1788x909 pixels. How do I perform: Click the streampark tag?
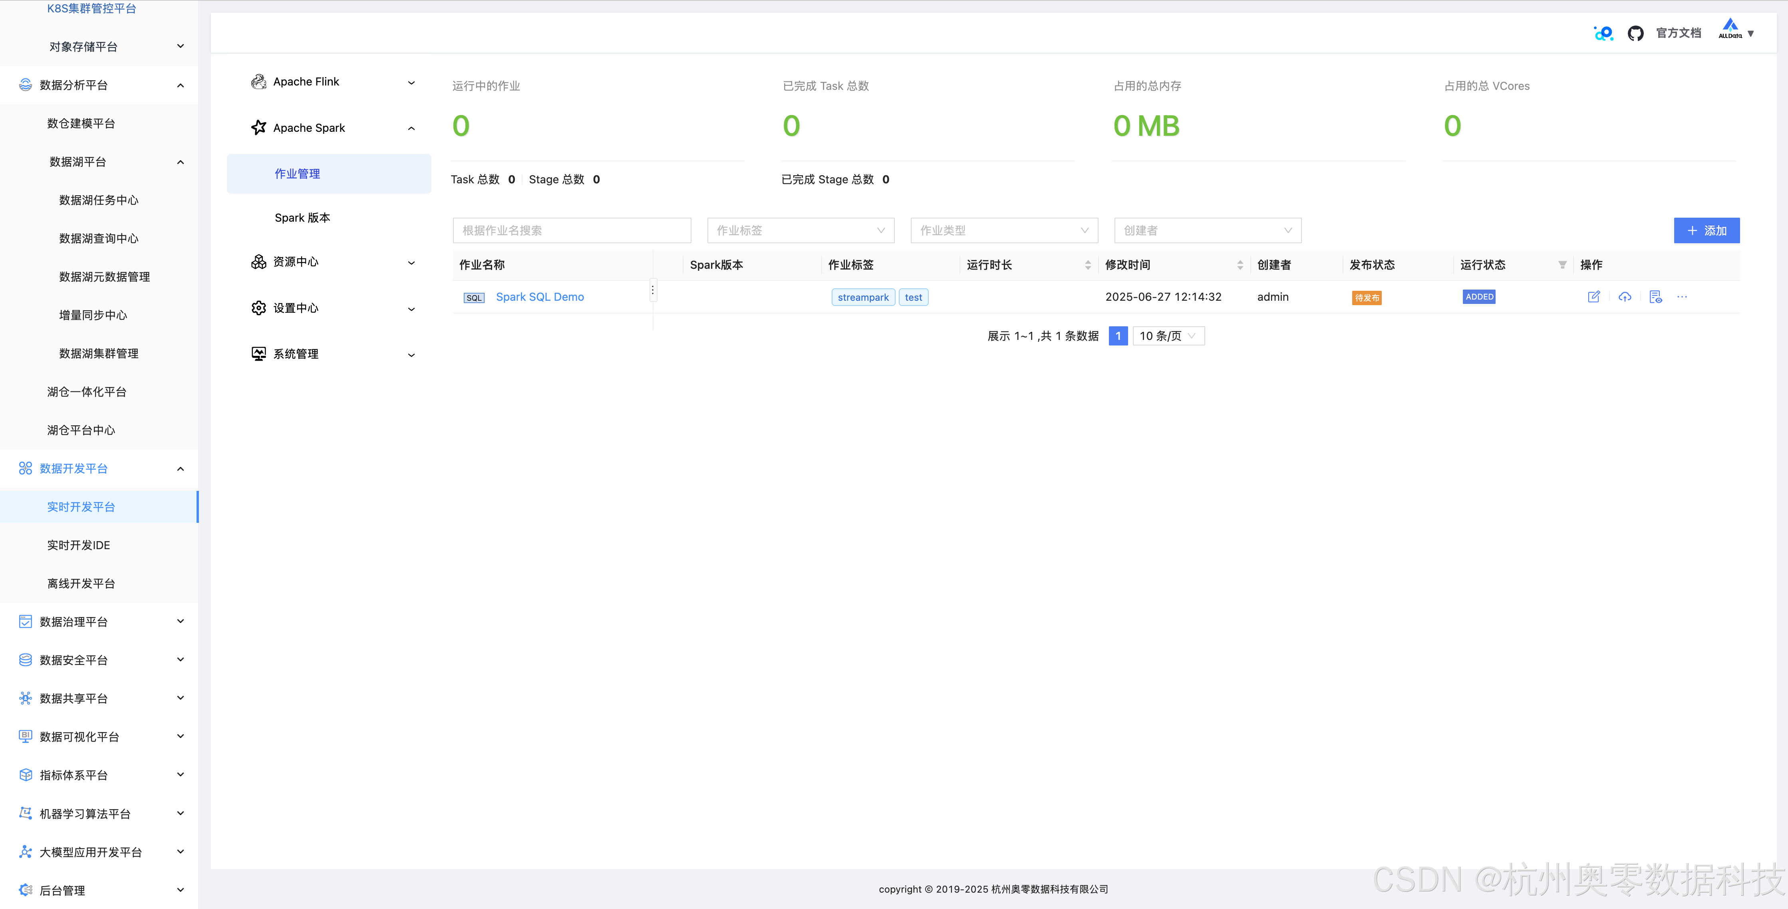pyautogui.click(x=863, y=298)
